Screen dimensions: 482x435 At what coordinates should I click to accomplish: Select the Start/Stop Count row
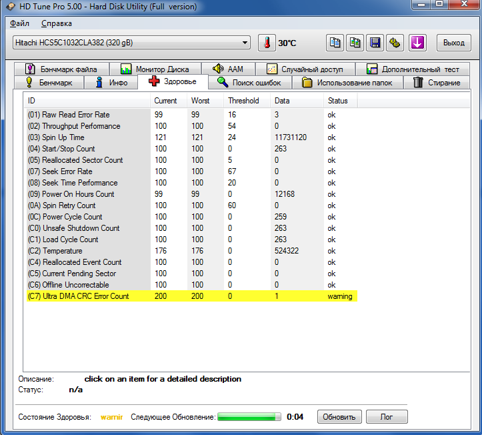pos(192,149)
